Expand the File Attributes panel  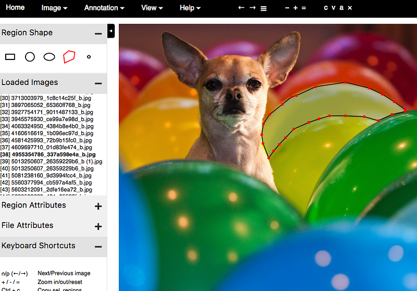pyautogui.click(x=98, y=226)
